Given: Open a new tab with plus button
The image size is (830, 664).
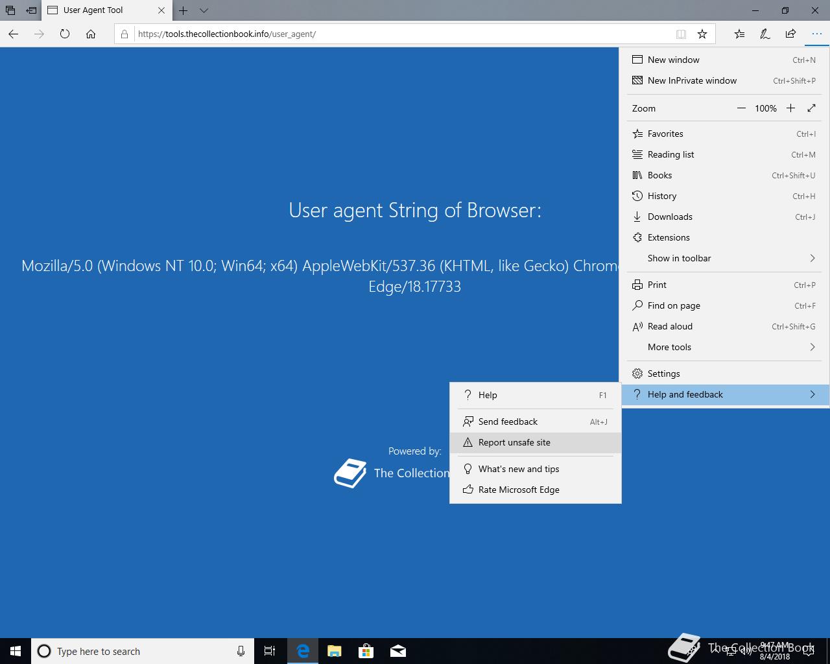Looking at the screenshot, I should click(x=184, y=10).
